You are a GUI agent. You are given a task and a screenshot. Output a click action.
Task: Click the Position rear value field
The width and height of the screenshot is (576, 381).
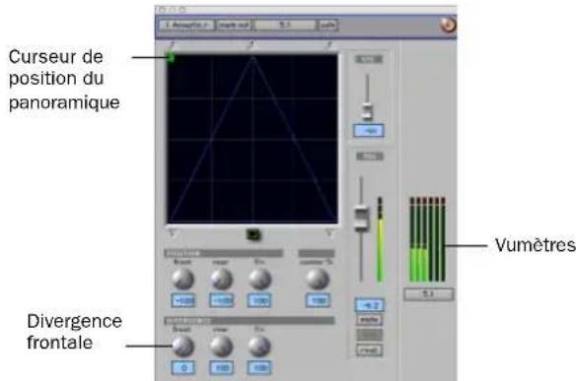click(222, 300)
